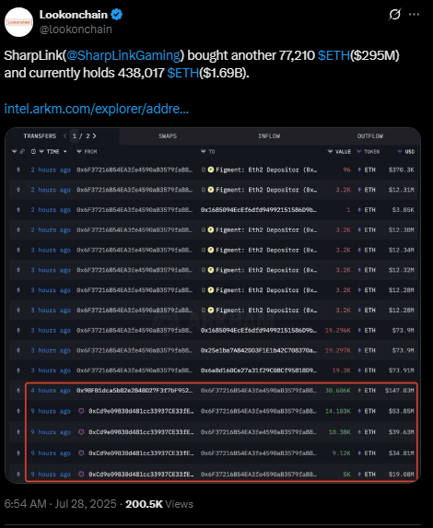The height and width of the screenshot is (528, 433).
Task: Click the 6:54 AM · Jul 28, 2025 timestamp
Action: click(x=60, y=504)
